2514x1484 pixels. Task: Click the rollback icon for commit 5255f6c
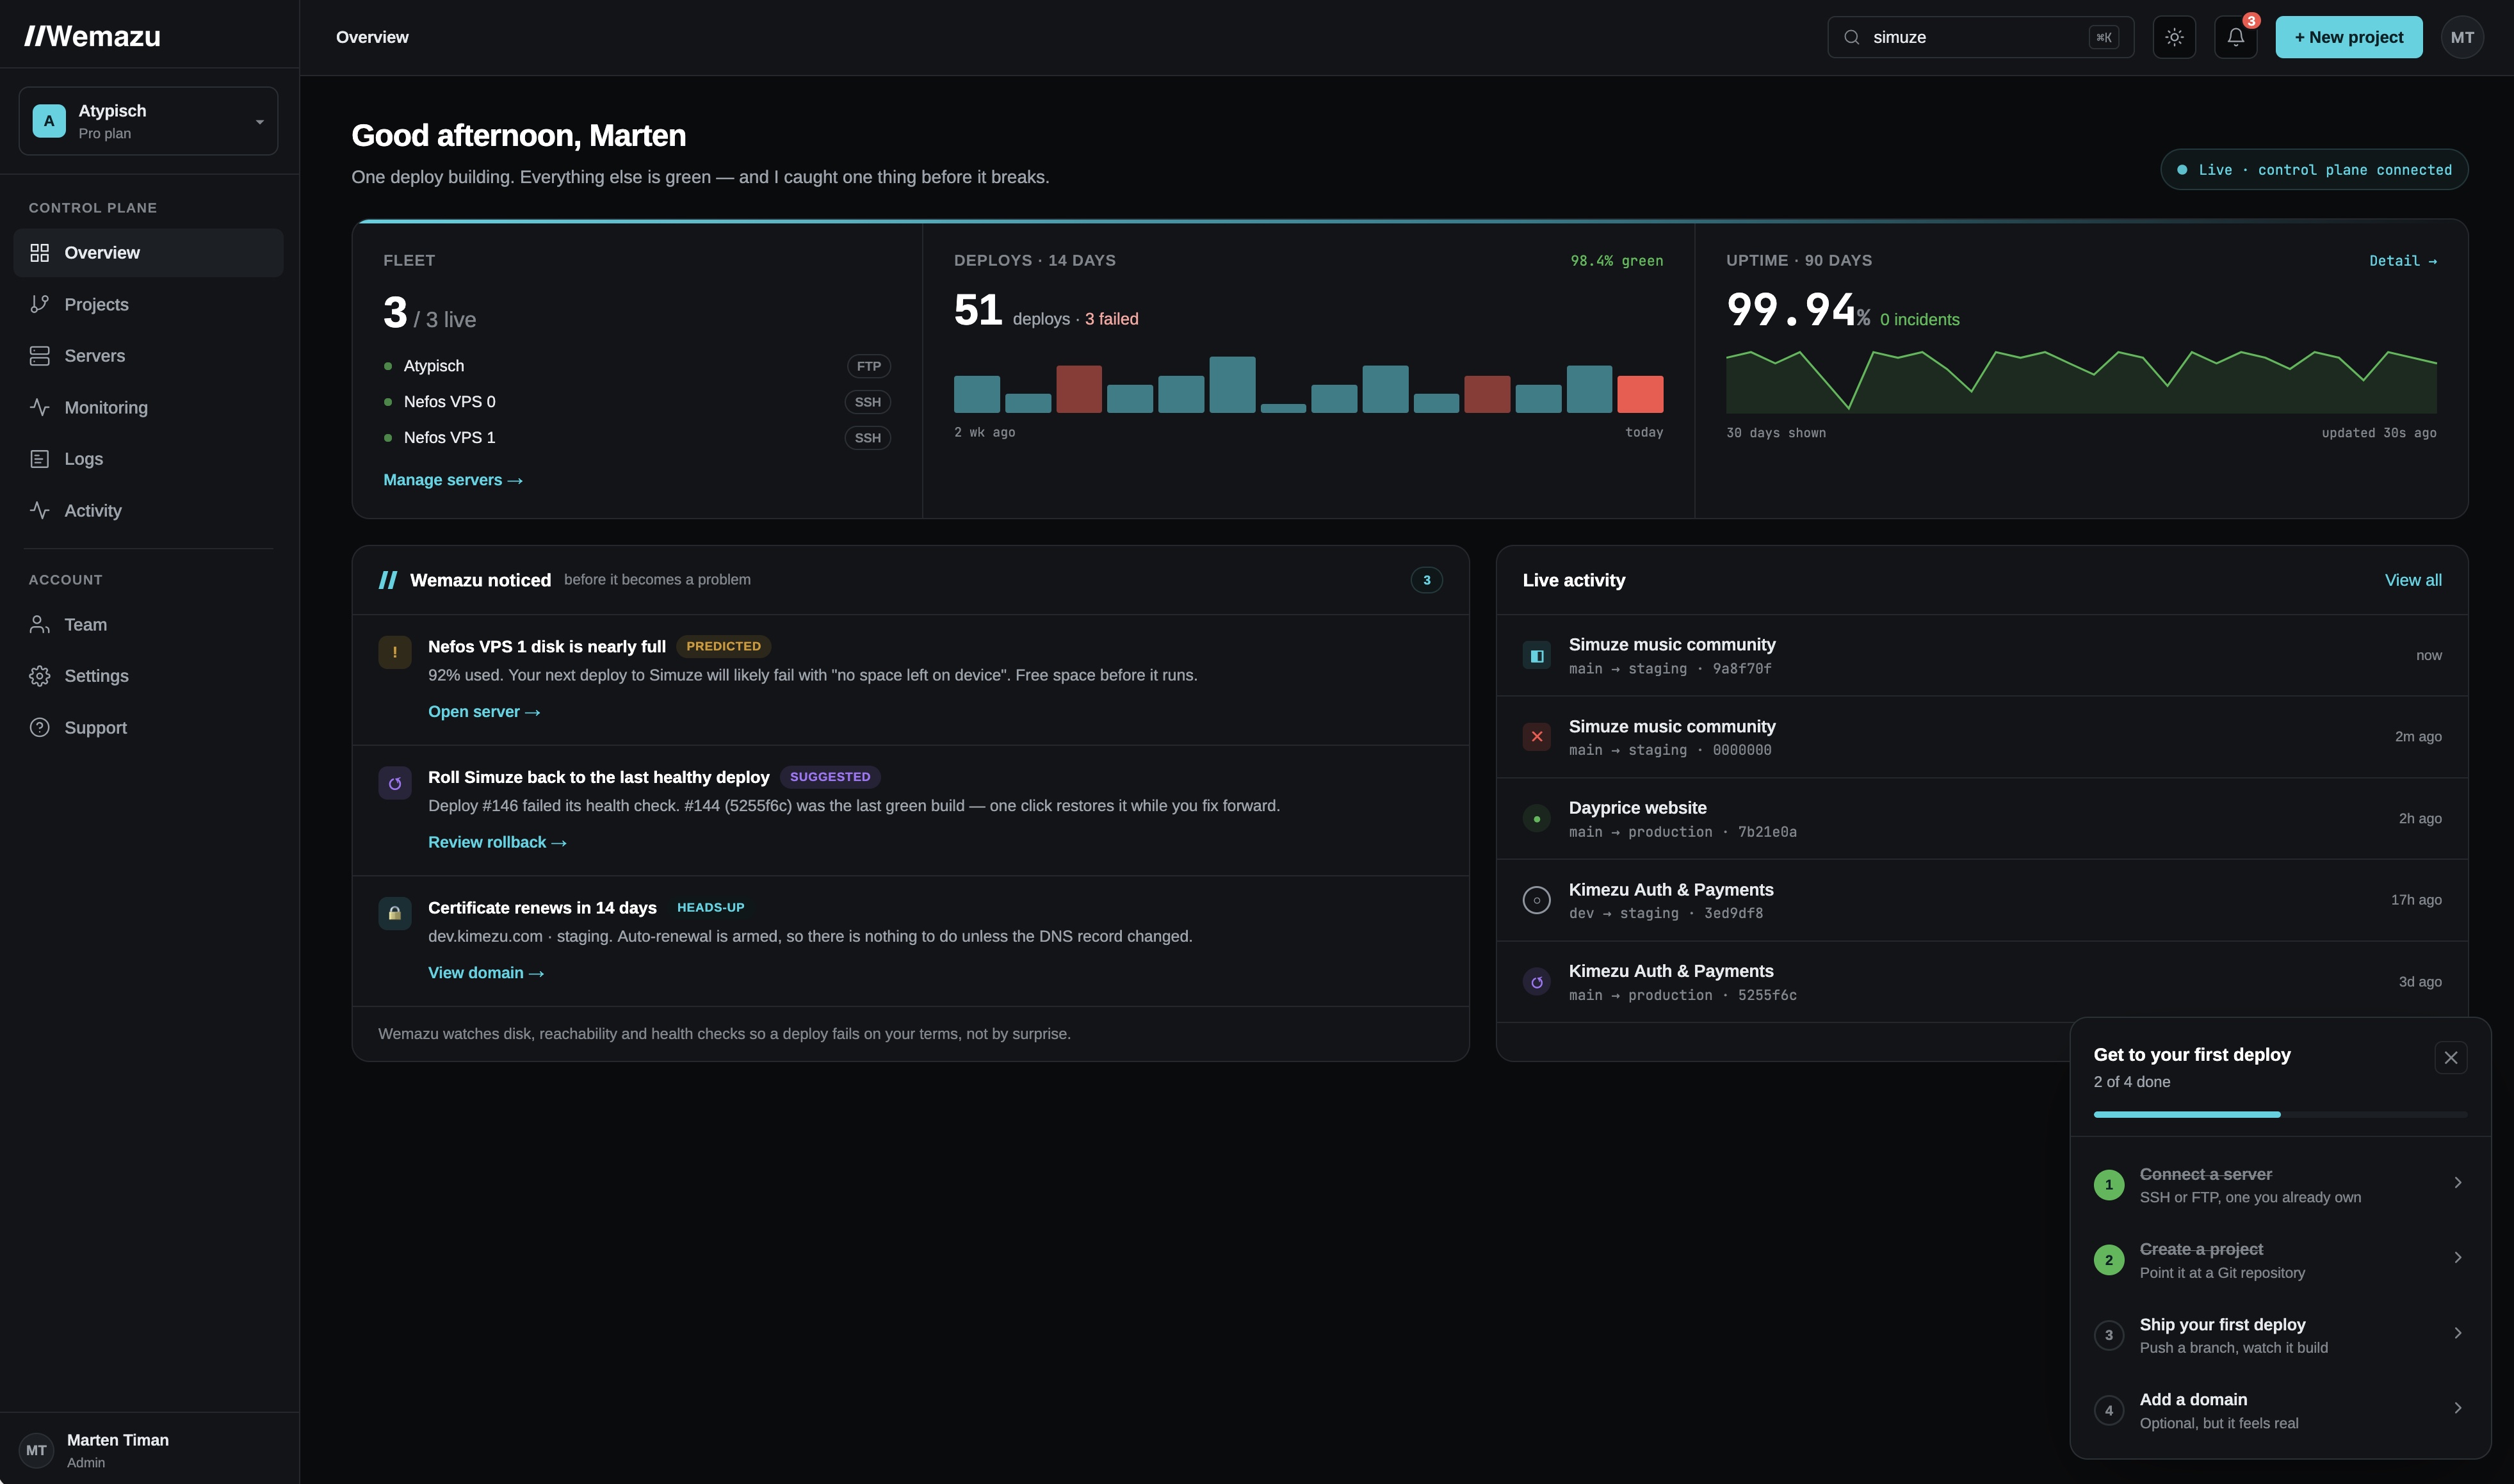point(1537,982)
